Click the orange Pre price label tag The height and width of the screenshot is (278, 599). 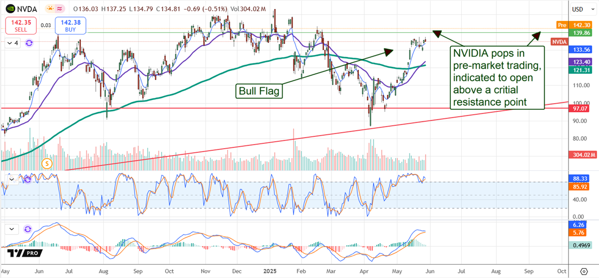tap(562, 24)
